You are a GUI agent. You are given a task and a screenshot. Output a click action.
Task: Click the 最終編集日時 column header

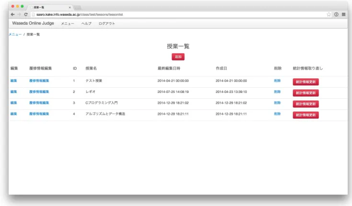tap(169, 68)
